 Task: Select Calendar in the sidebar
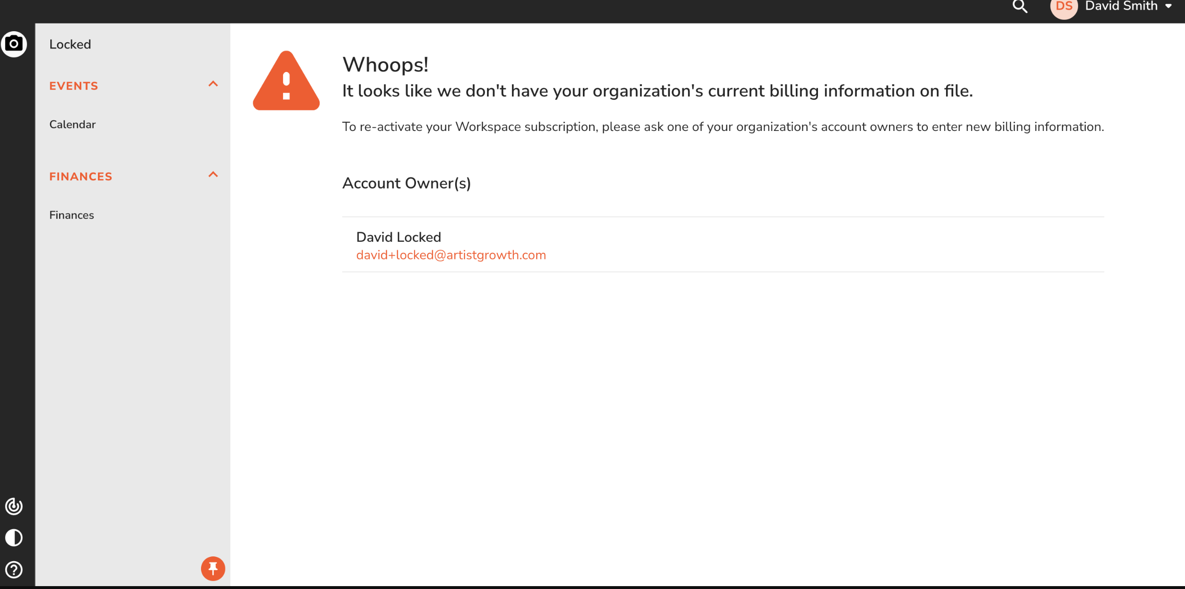(x=72, y=125)
